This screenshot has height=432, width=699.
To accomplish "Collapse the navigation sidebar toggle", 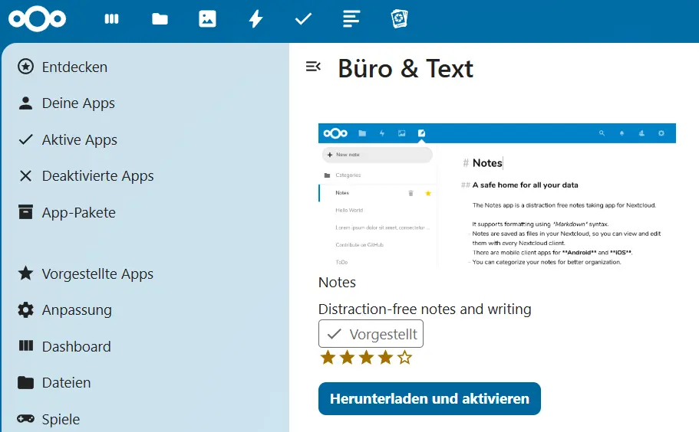I will [313, 67].
